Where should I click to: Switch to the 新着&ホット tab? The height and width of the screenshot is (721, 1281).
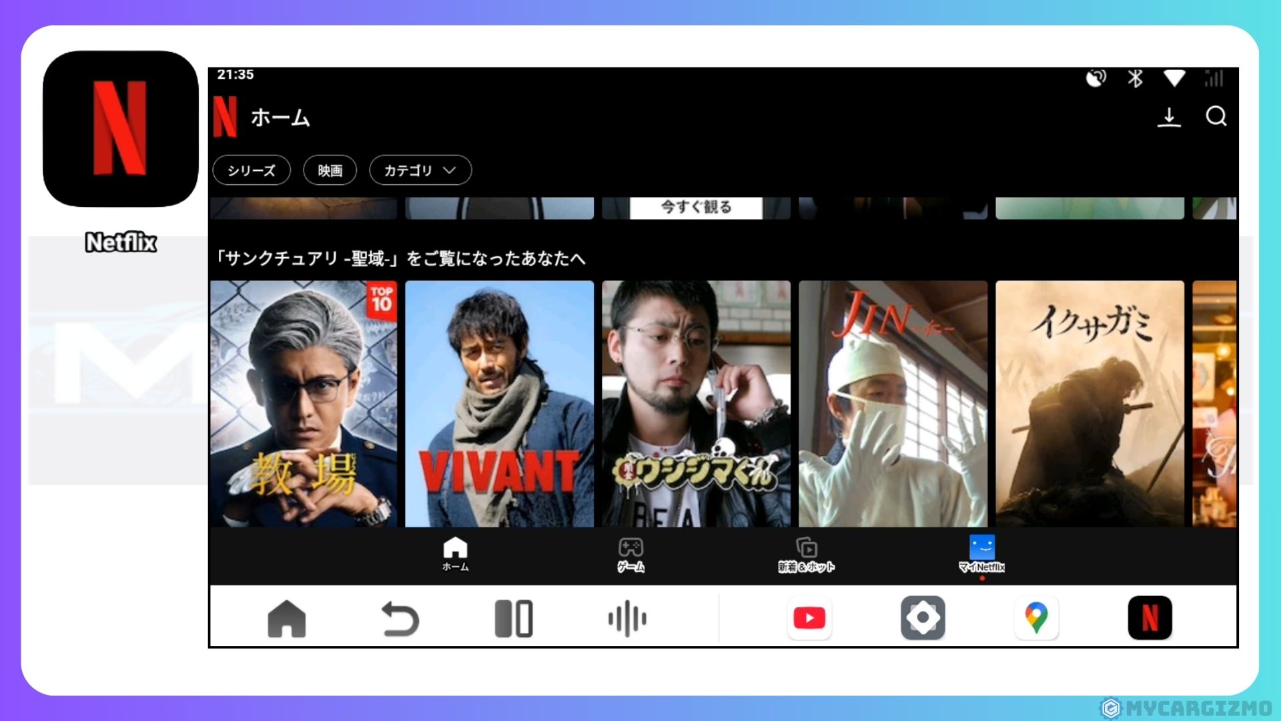coord(806,555)
